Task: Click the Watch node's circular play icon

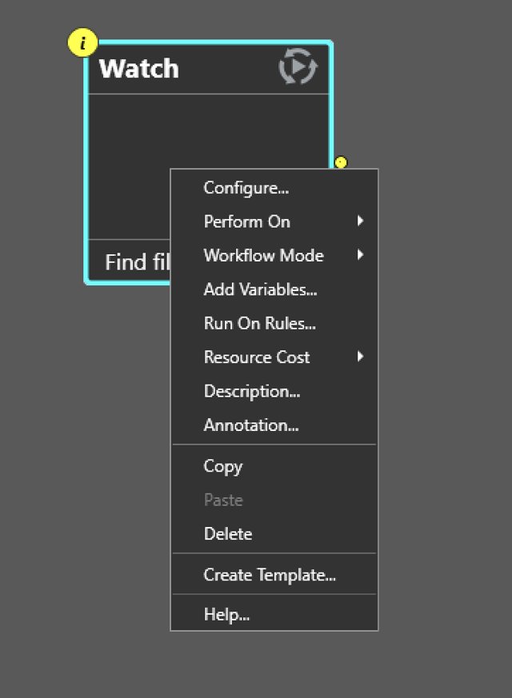Action: [298, 67]
